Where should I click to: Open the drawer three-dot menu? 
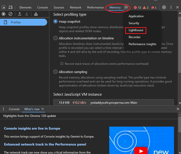3,109
